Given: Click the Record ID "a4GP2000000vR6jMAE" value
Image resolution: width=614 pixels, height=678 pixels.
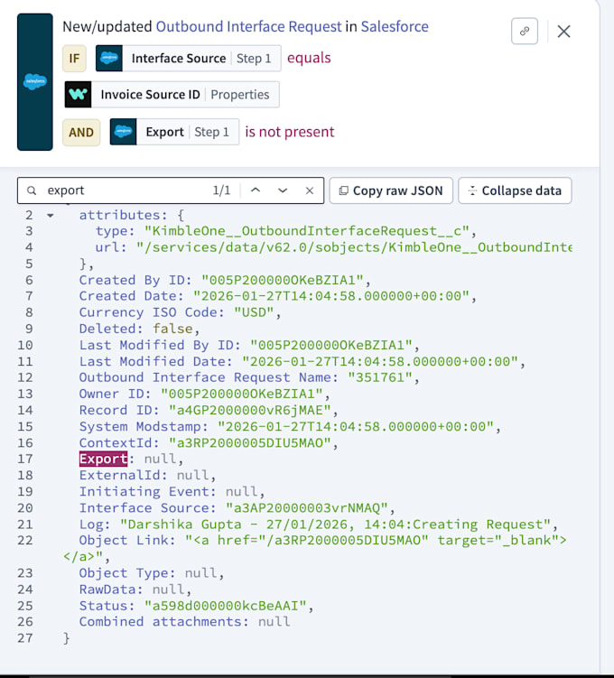Looking at the screenshot, I should tap(249, 410).
